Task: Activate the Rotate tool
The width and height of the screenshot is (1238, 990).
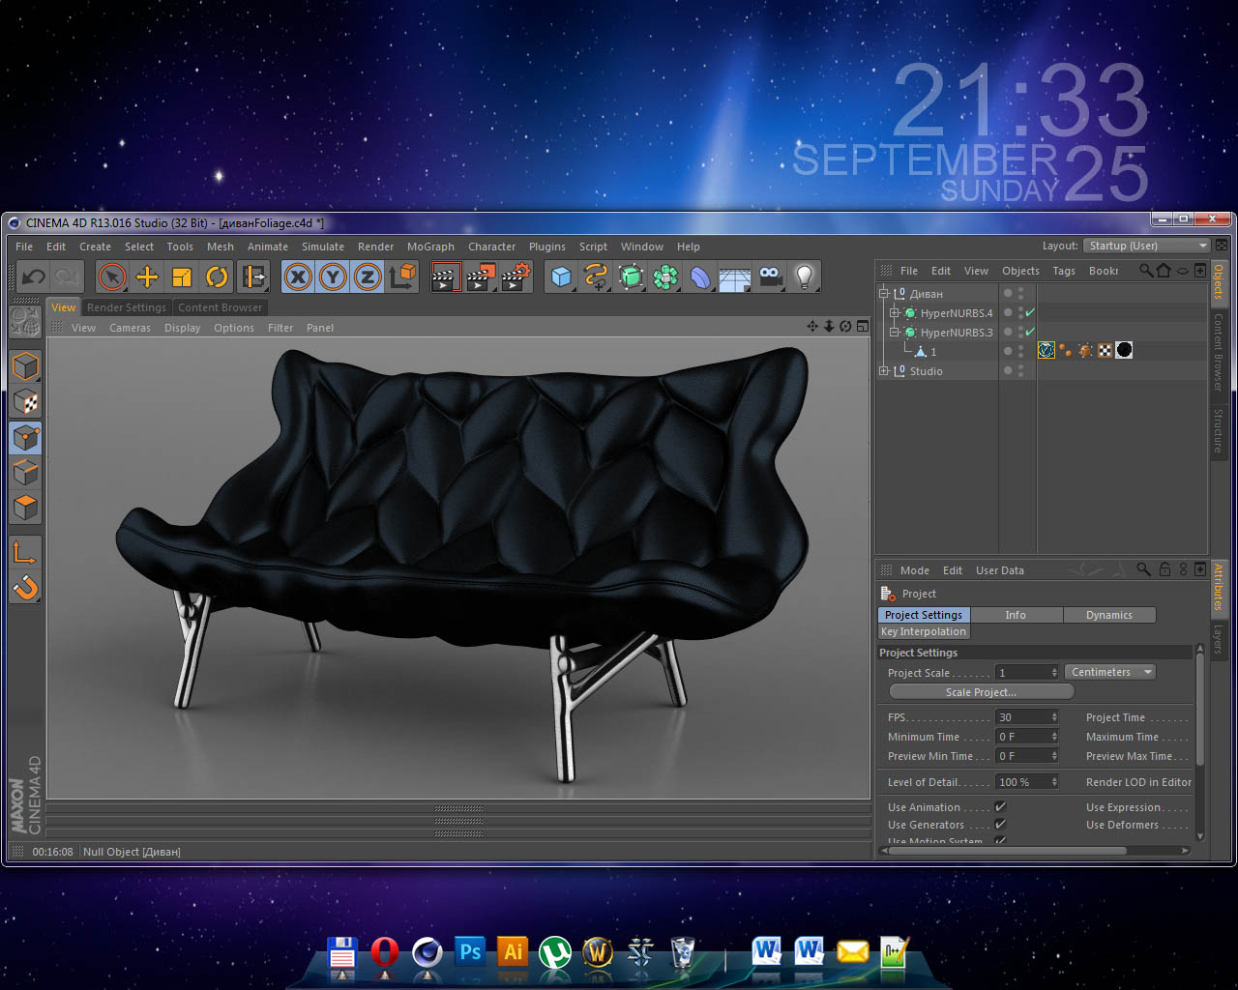Action: 217,277
